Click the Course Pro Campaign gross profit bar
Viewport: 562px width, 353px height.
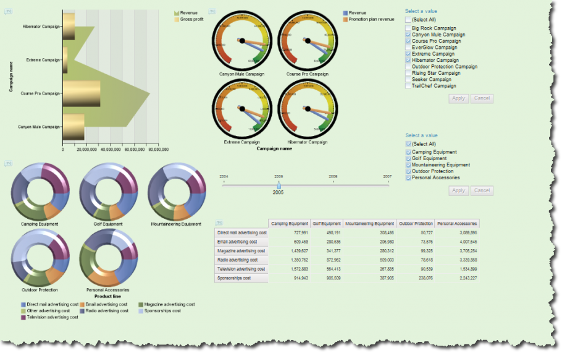[82, 93]
